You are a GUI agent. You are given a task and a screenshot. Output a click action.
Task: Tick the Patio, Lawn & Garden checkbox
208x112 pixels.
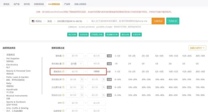pos(4,78)
